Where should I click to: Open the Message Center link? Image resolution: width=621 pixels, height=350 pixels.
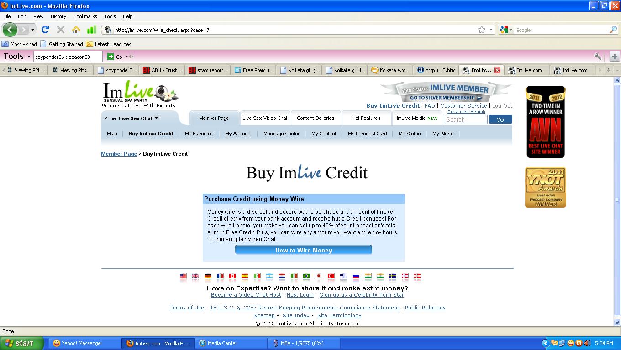tap(281, 134)
